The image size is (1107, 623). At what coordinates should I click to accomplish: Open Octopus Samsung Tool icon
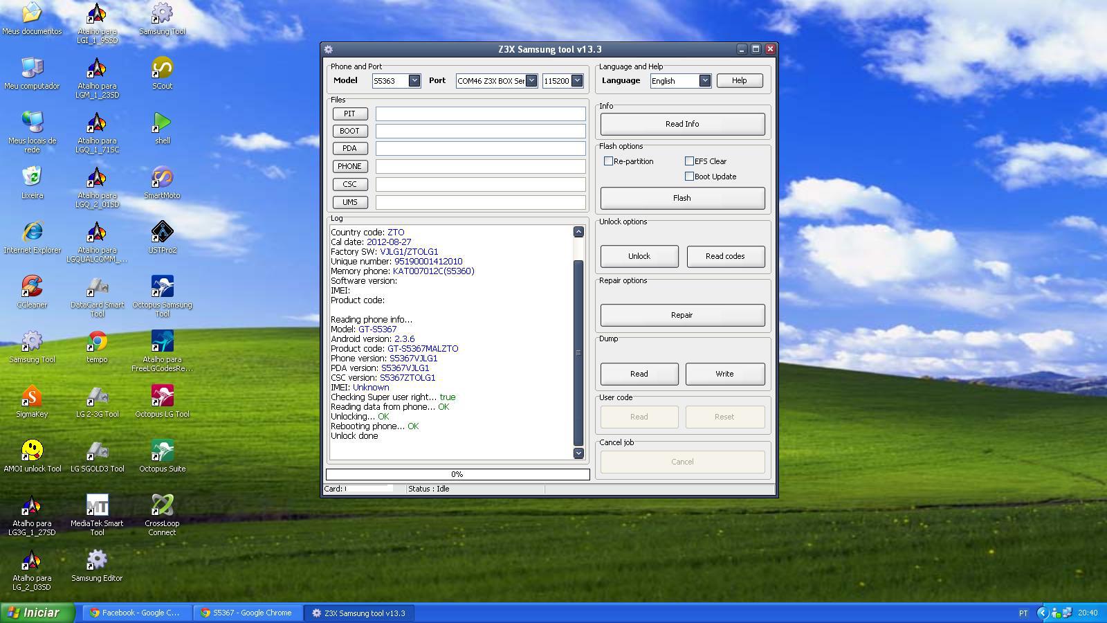[x=162, y=296]
